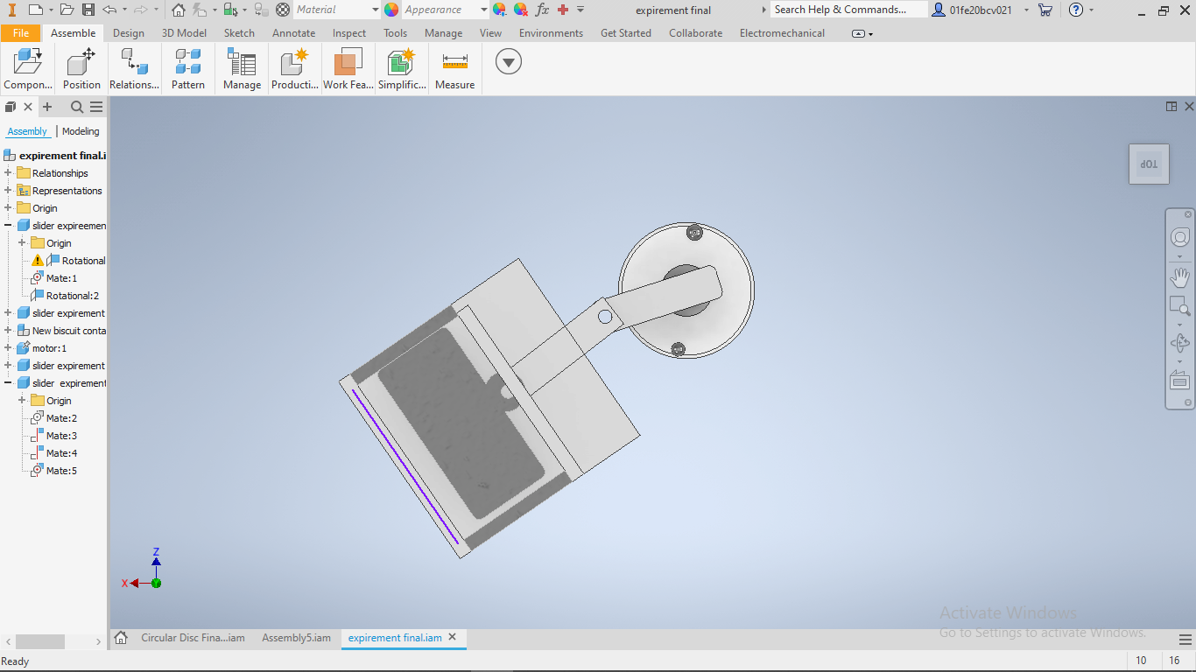Switch to the Design ribbon tab
The image size is (1196, 672).
tap(129, 33)
